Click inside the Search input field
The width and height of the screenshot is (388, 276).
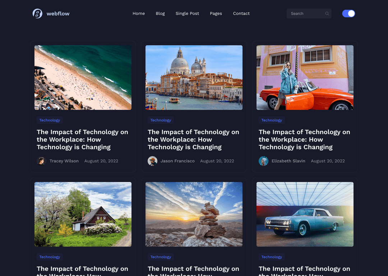tap(305, 14)
